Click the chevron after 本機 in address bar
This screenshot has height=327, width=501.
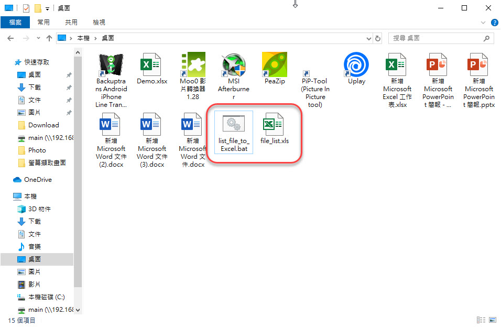point(95,38)
